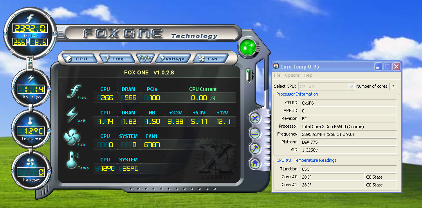Click the VID value 1.3250v
The width and height of the screenshot is (422, 208).
348,150
